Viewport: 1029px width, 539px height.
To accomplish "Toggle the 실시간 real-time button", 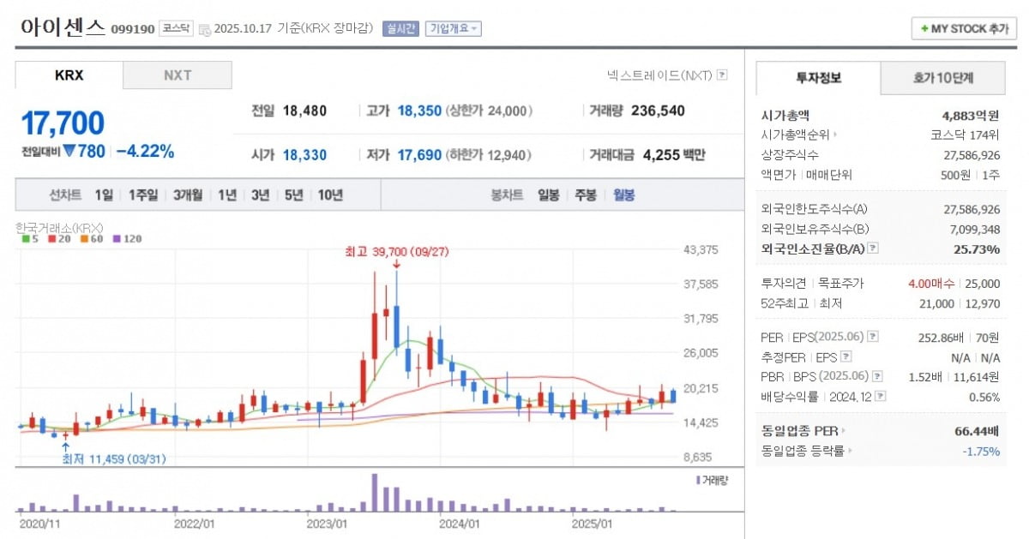I will [x=400, y=29].
